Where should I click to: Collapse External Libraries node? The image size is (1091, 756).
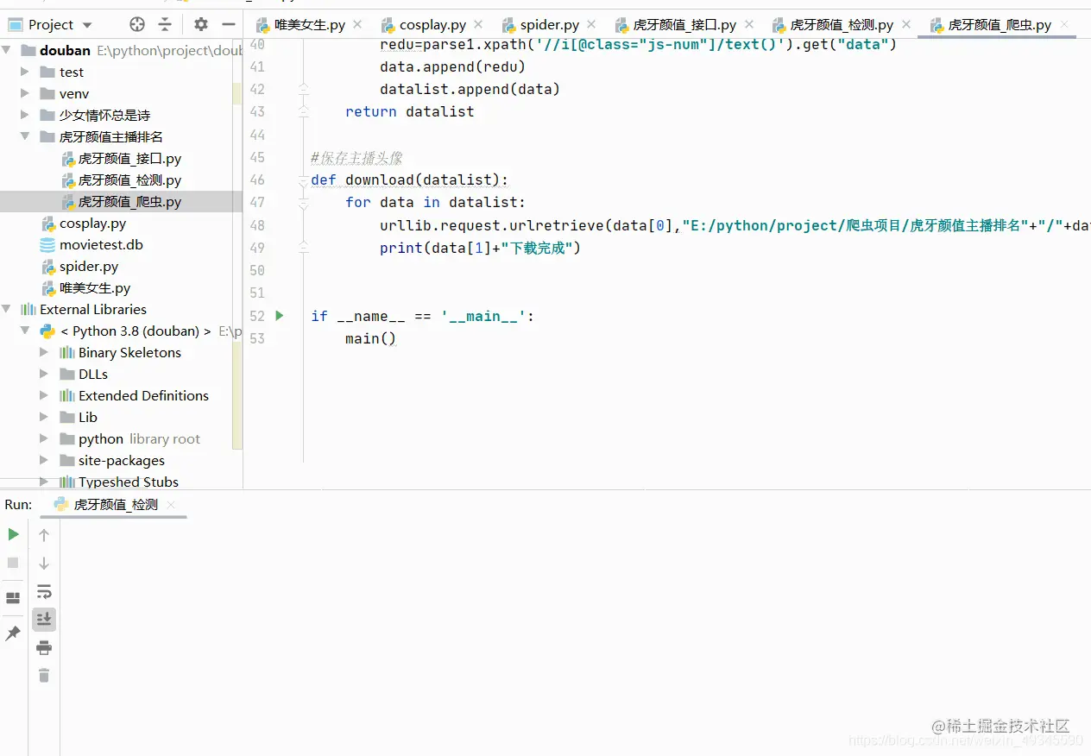coord(8,309)
